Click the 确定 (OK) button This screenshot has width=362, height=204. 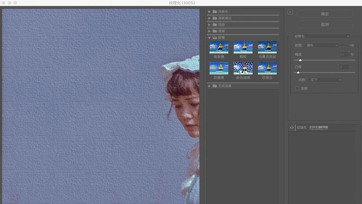pyautogui.click(x=325, y=14)
